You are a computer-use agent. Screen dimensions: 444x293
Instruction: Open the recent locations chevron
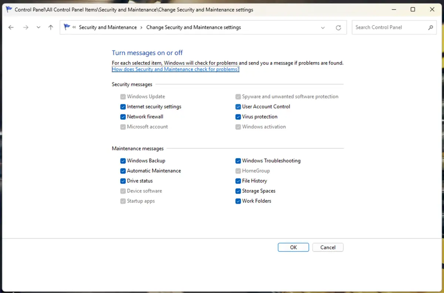coord(38,27)
